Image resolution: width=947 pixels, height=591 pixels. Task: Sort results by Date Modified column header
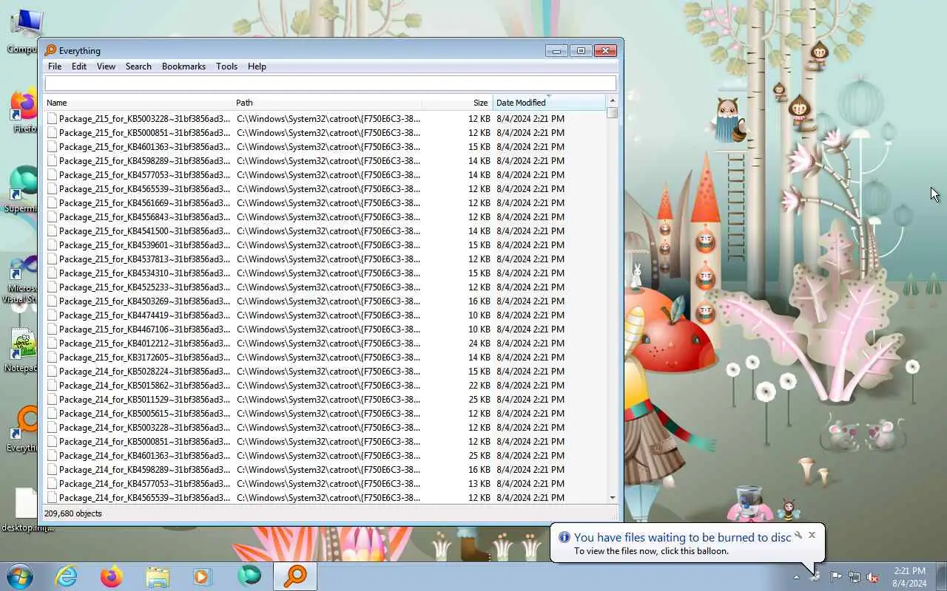[549, 103]
